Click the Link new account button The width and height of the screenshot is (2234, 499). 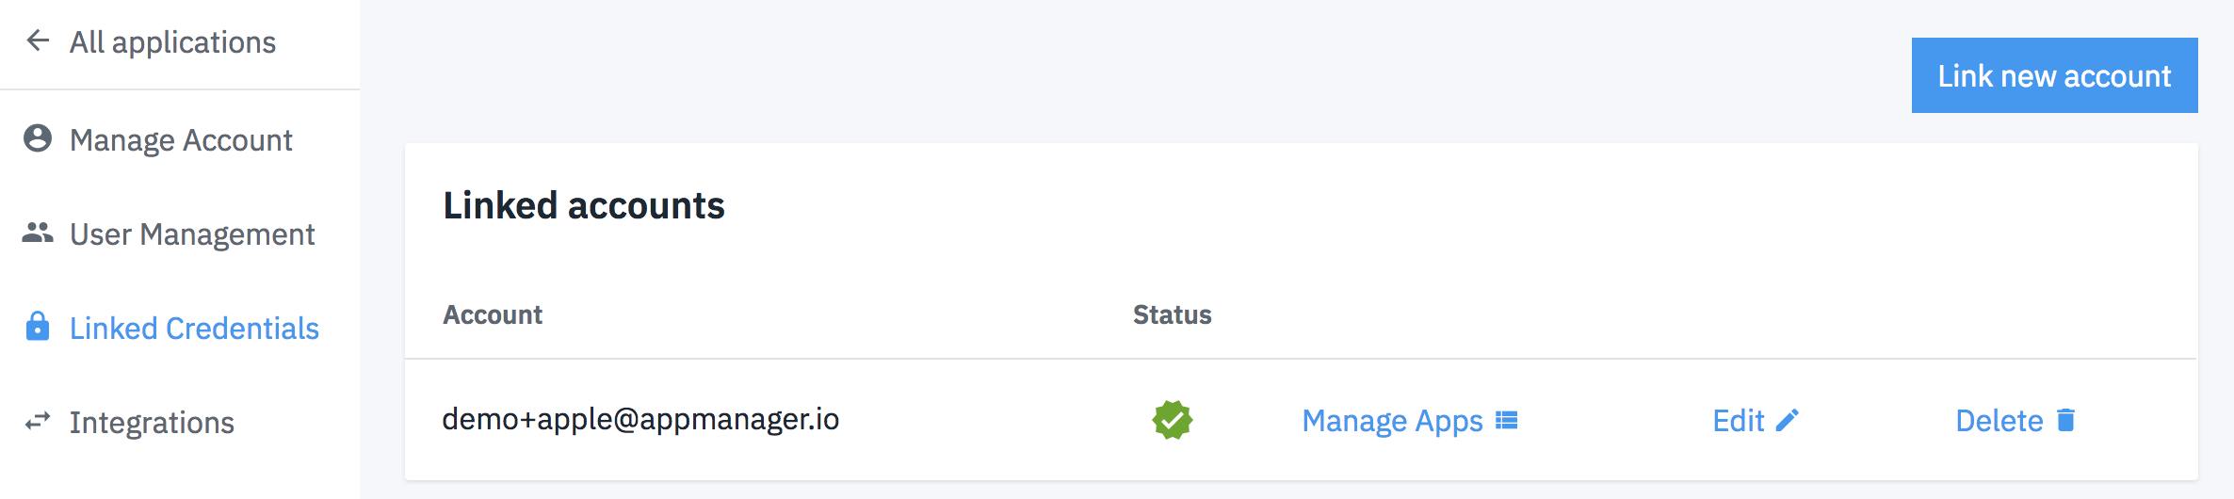(2054, 75)
